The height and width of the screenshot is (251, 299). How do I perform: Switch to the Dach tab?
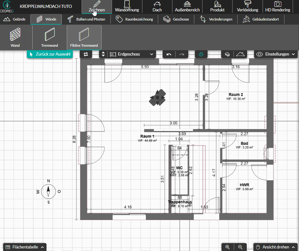(x=157, y=7)
